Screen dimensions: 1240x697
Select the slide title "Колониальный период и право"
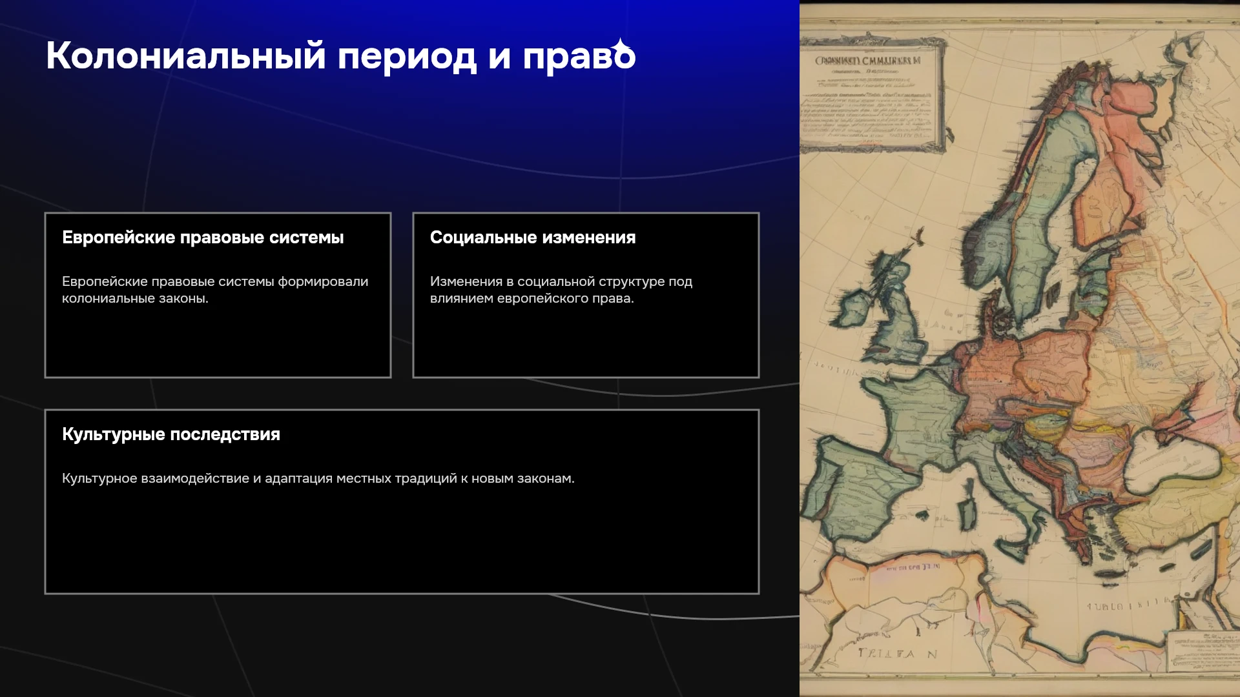coord(340,56)
